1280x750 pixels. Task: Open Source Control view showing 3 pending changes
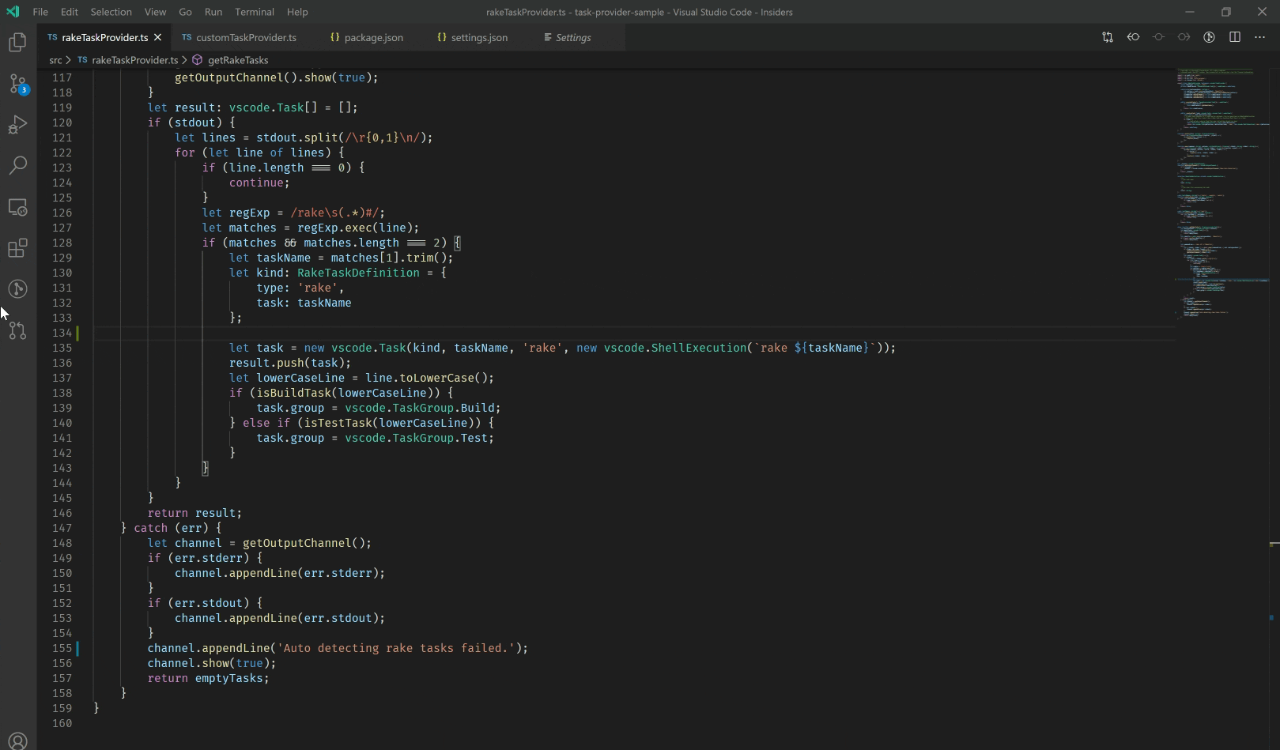(x=17, y=85)
